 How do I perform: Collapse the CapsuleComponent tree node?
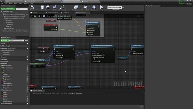[x=2, y=14]
